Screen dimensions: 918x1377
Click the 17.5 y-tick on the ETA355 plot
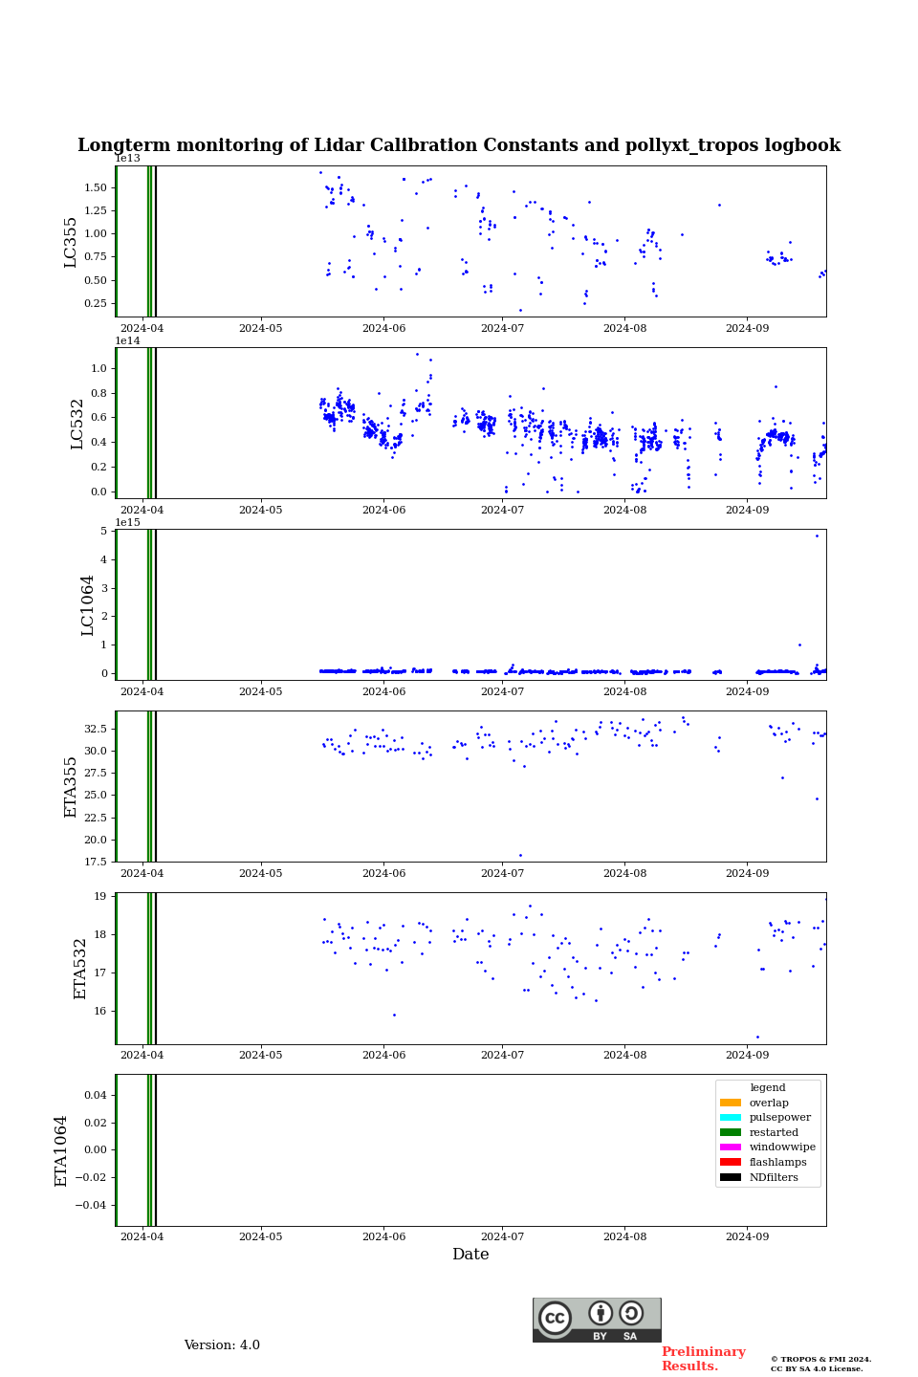tap(96, 862)
